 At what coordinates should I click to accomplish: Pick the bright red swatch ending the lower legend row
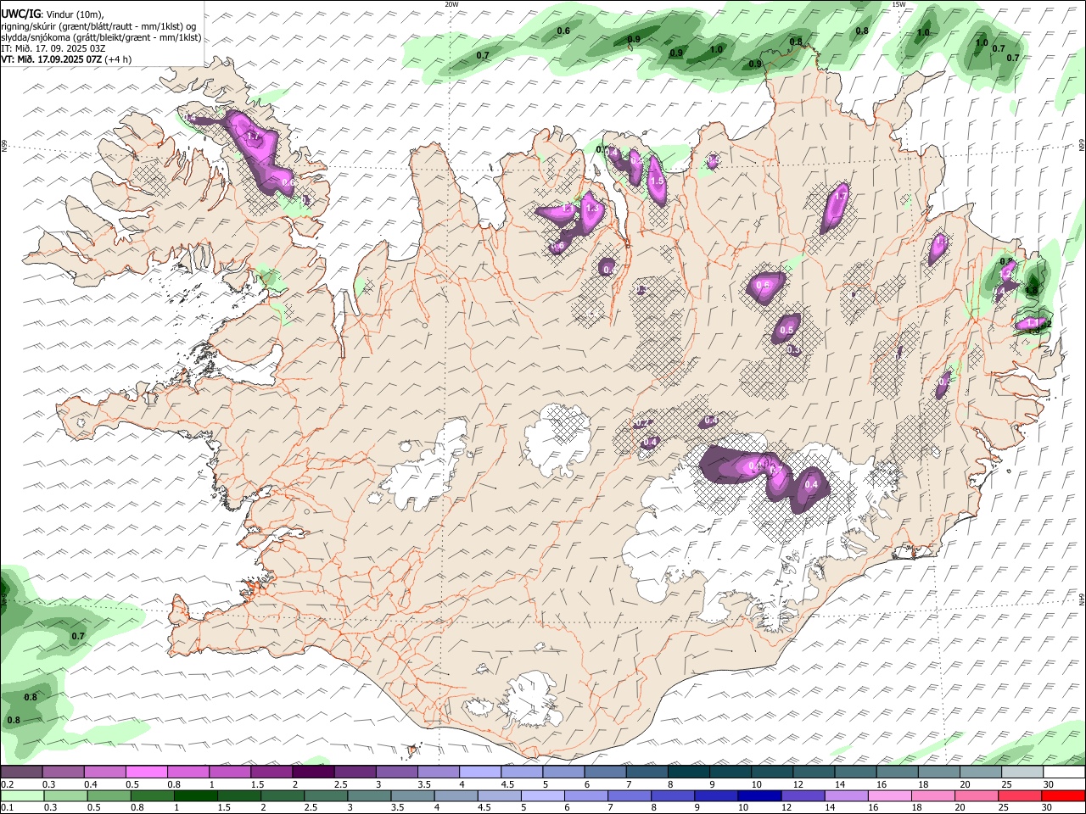[1064, 795]
